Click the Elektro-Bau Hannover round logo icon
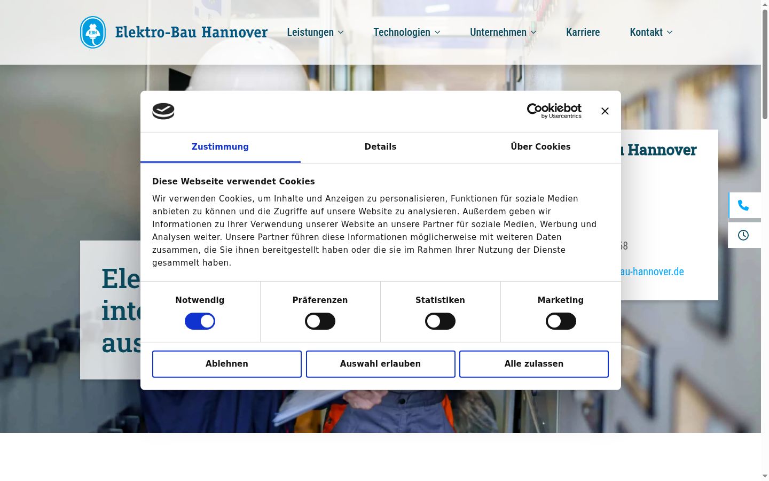The image size is (769, 481). pos(93,32)
